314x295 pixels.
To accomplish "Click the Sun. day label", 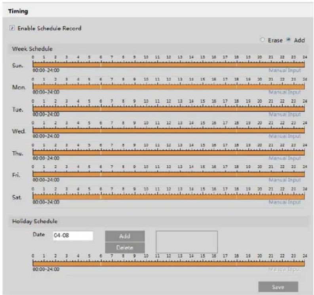I will 18,65.
